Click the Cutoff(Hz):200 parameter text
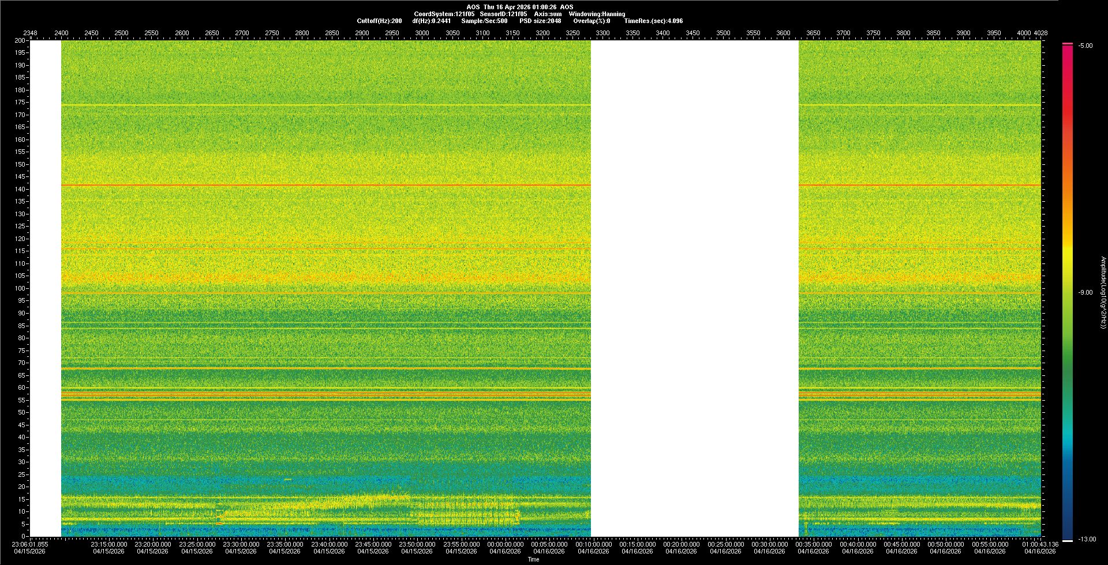 click(379, 21)
